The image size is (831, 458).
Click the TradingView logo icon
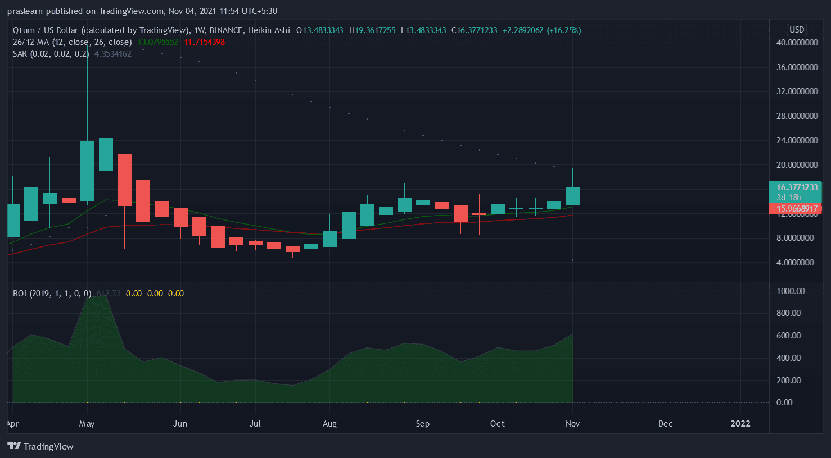14,446
